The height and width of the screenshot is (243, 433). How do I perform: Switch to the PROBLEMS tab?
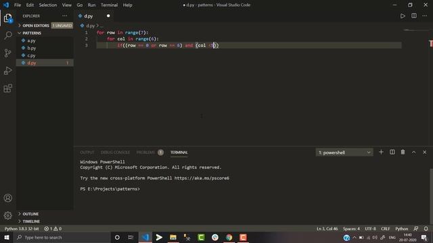[x=150, y=153]
